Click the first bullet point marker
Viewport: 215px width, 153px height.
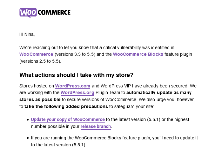click(28, 120)
